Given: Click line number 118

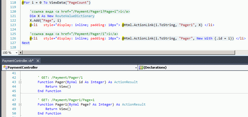Looking at the screenshot, I should coord(13,3).
